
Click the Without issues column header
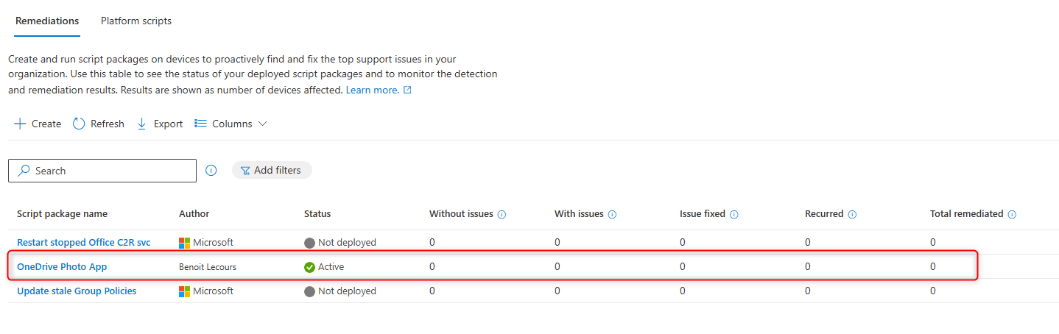pyautogui.click(x=461, y=213)
